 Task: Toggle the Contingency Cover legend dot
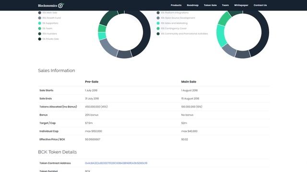pyautogui.click(x=158, y=29)
